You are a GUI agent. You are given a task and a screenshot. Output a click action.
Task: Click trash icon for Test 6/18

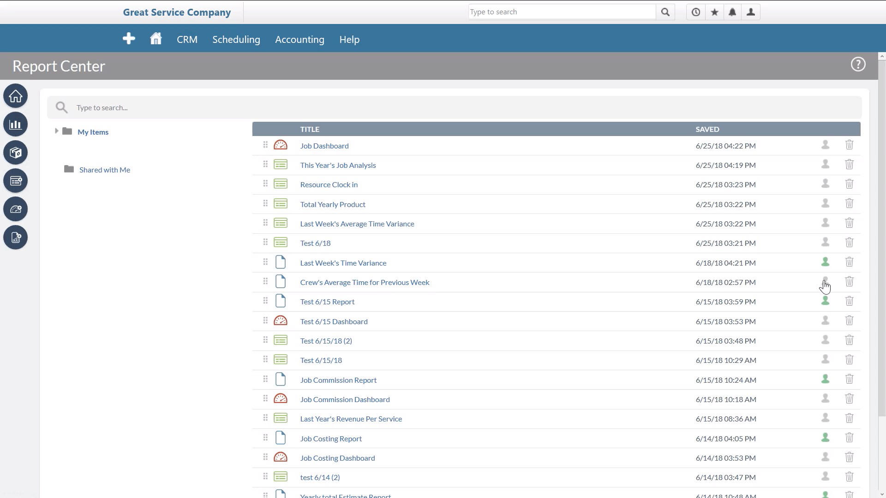click(849, 243)
